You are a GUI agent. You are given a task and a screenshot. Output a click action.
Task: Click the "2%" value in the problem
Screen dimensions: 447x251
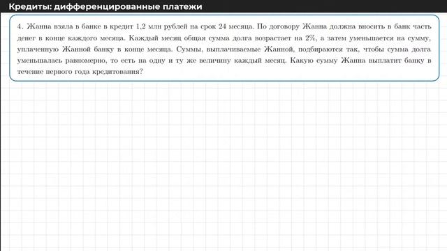[310, 38]
